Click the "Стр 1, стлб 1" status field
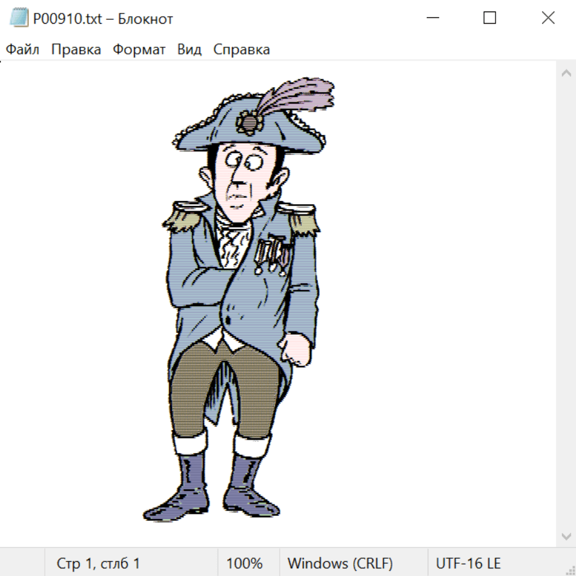This screenshot has height=576, width=576. pyautogui.click(x=99, y=564)
